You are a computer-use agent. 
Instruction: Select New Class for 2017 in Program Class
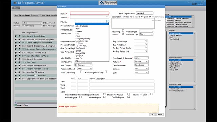[181, 91]
